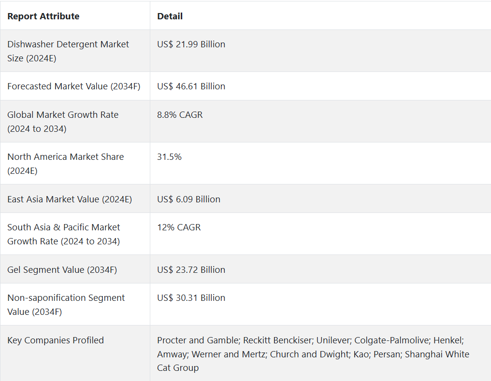The image size is (491, 381).
Task: Click the companies list starting with Procter and Gamble
Action: pyautogui.click(x=313, y=354)
